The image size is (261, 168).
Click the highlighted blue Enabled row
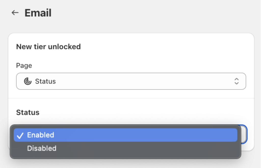(125, 135)
